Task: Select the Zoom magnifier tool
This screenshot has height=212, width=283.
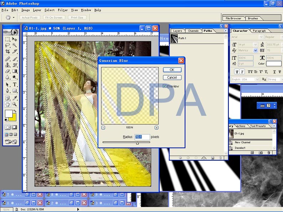Action: [15, 104]
